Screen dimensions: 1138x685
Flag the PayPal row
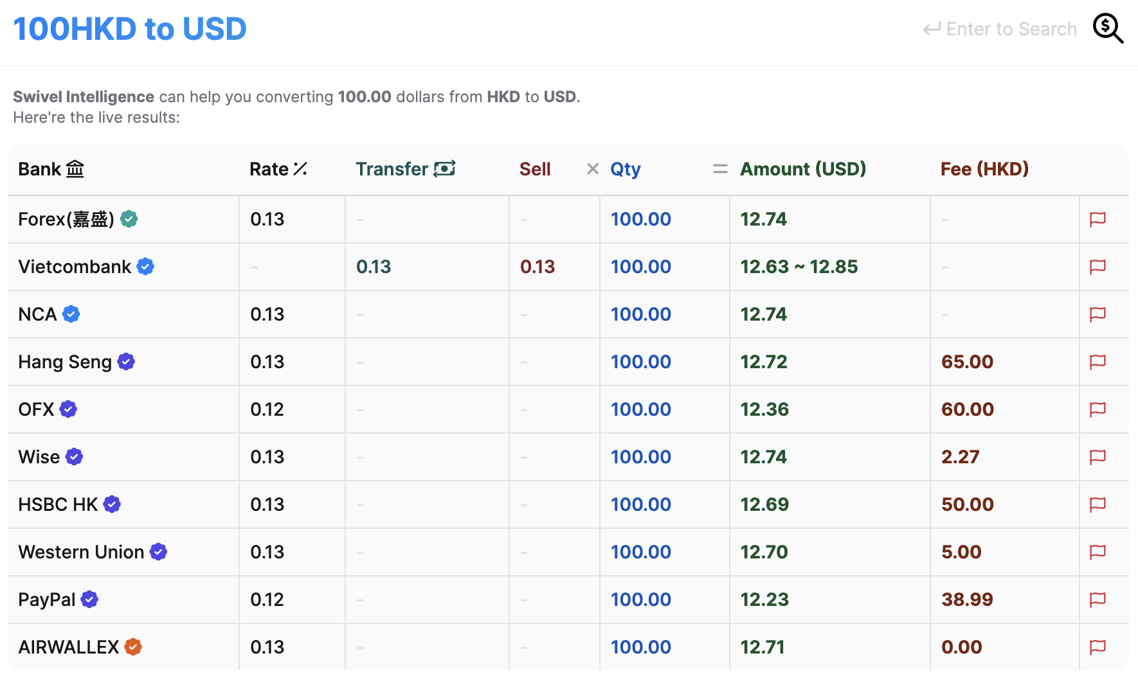pos(1097,600)
